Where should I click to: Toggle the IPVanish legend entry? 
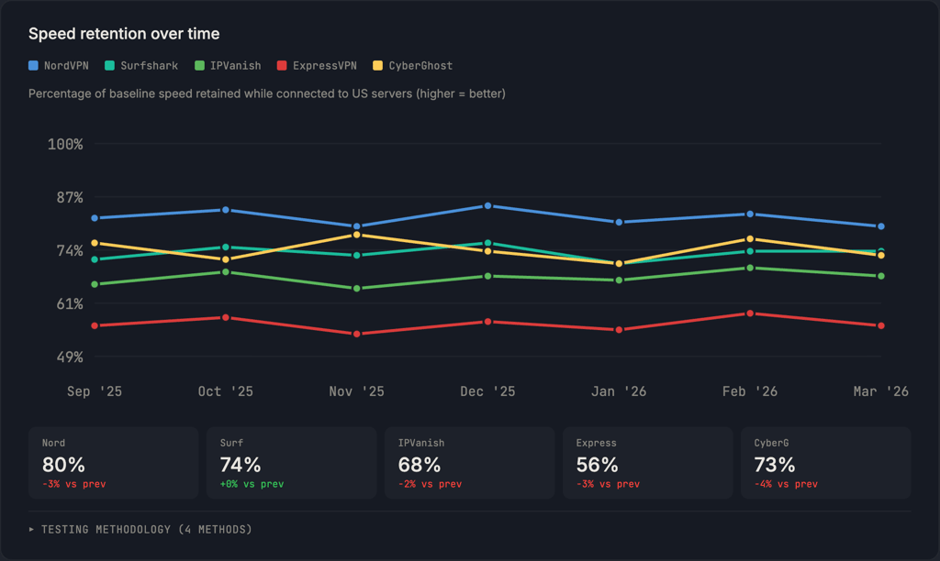pyautogui.click(x=228, y=66)
